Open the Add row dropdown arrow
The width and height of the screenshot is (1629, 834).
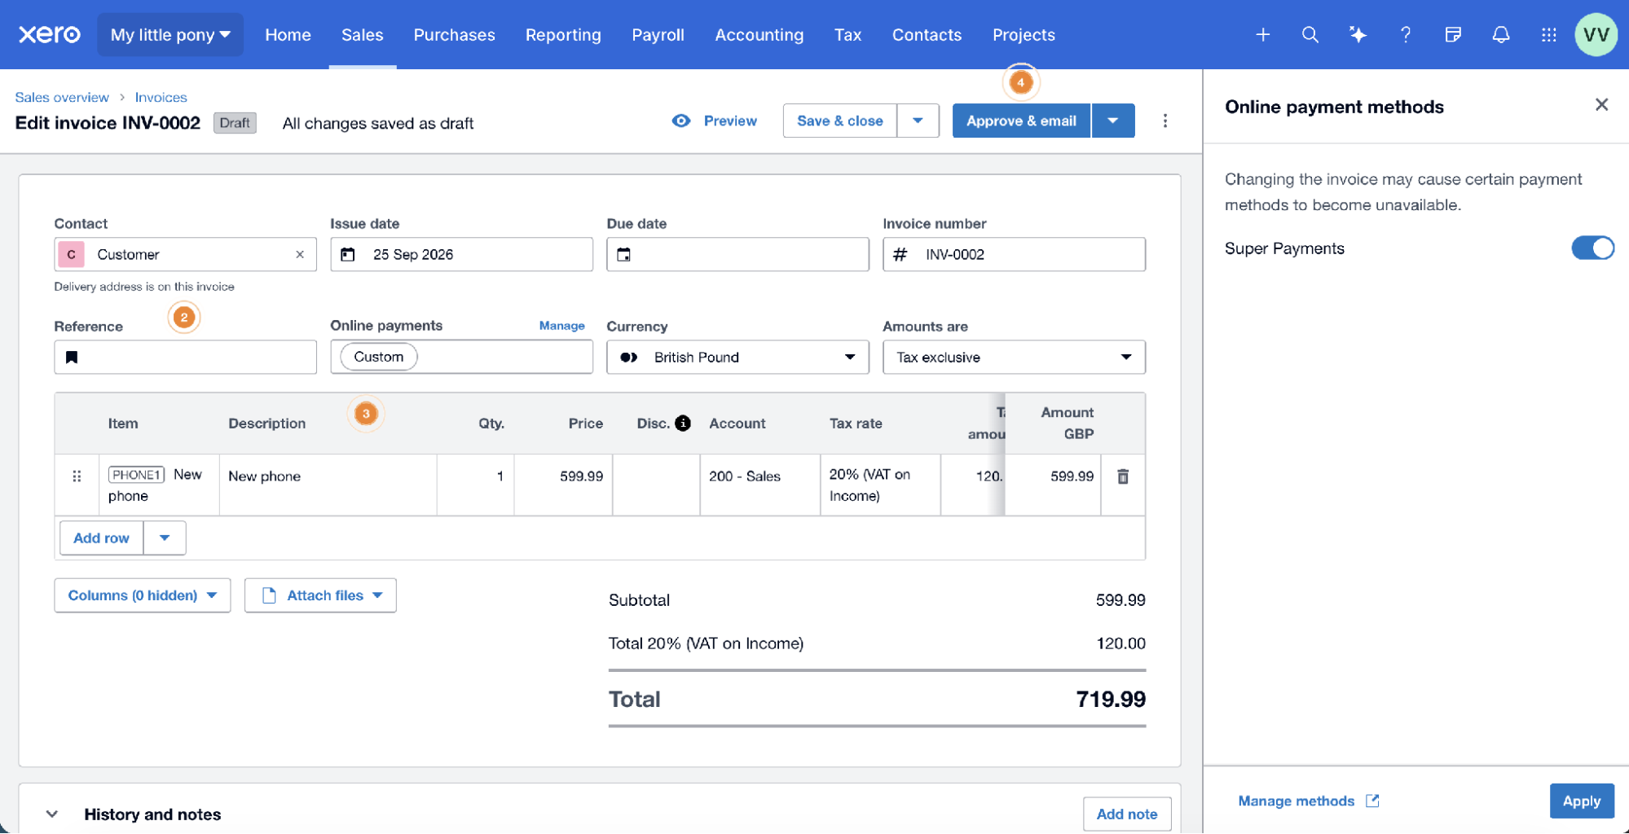[165, 538]
